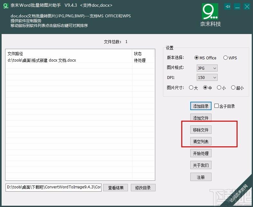Viewport: 253px width, 207px height.
Task: Click the 添加目录 button
Action: click(x=201, y=106)
